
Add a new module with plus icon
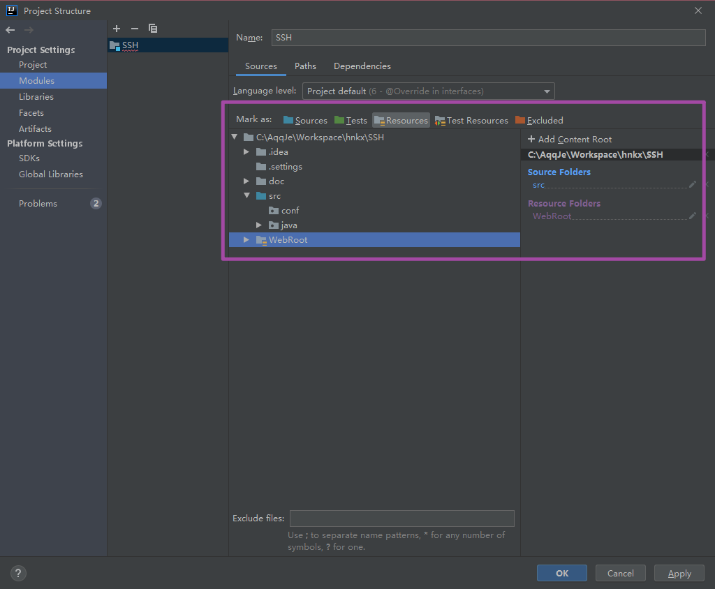[x=117, y=29]
